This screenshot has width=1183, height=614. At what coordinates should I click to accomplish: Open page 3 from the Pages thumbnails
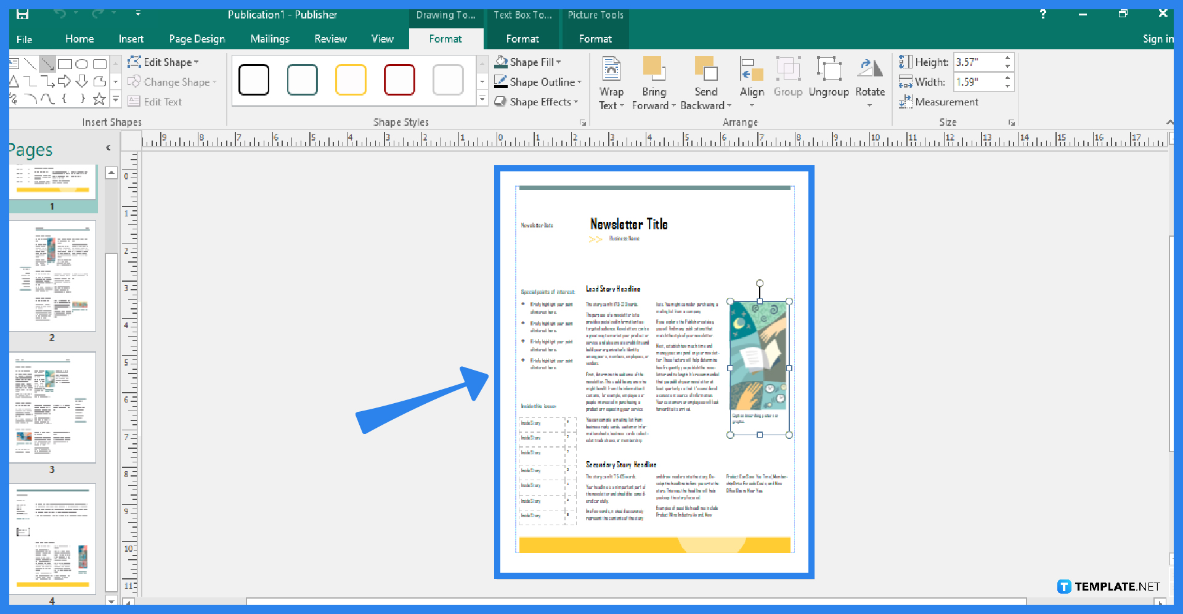coord(52,407)
